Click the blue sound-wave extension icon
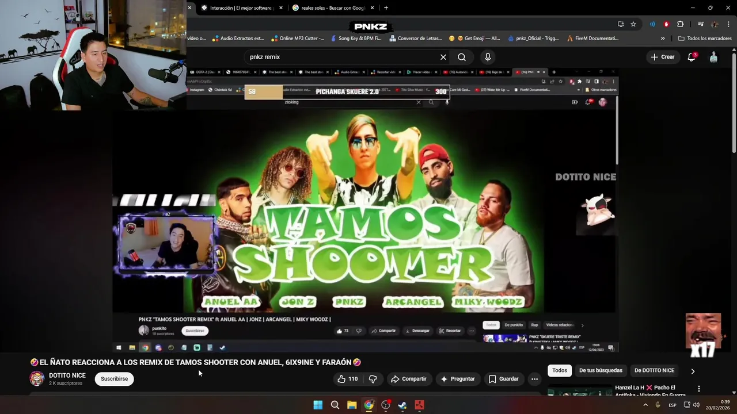737x414 pixels. 652,24
